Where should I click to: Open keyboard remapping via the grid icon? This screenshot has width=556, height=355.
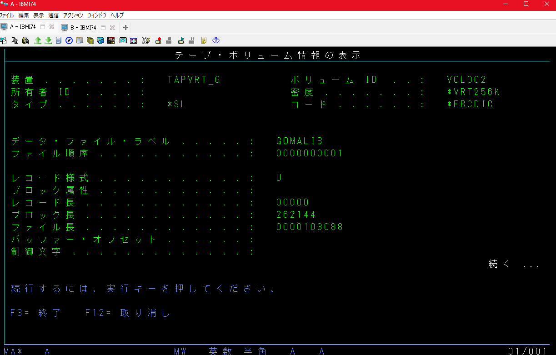[133, 40]
